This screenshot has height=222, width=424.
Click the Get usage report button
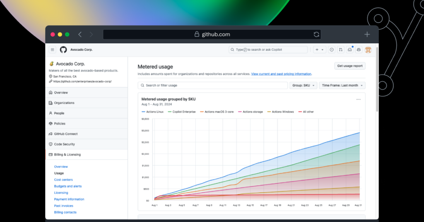349,66
